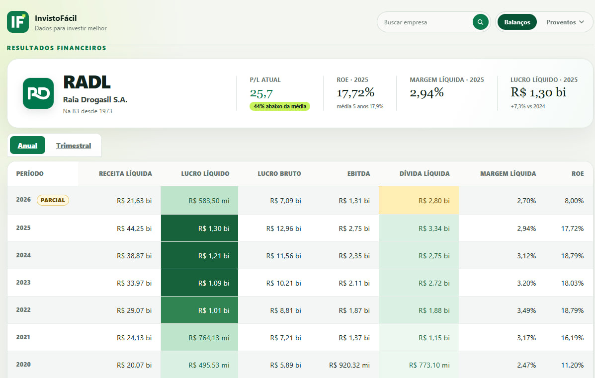Click the green search magnifier button
The image size is (595, 378).
[x=480, y=22]
